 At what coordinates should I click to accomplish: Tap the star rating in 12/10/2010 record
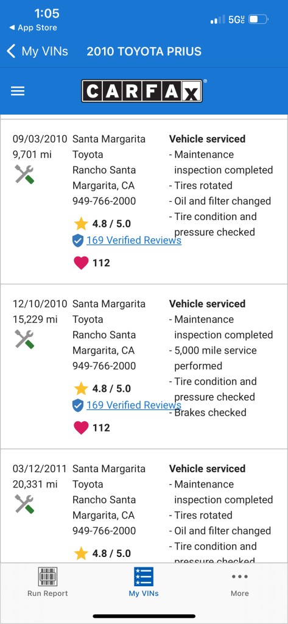(102, 388)
